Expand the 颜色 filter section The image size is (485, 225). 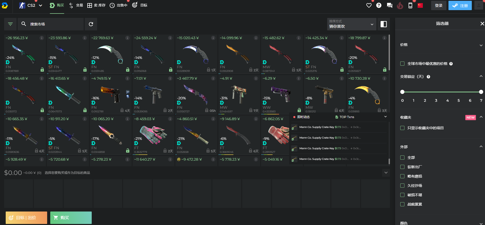481,223
